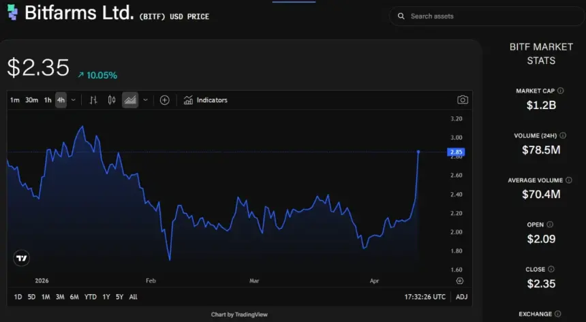Click the BITF MARKET STATS heading
This screenshot has width=586, height=322.
(x=541, y=54)
